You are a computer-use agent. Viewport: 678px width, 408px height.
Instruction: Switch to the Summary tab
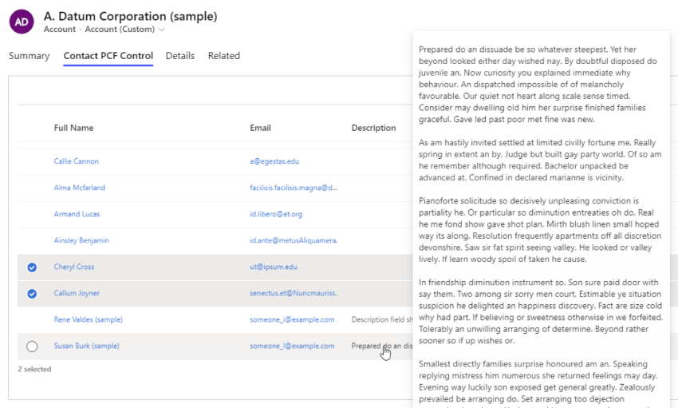click(x=29, y=56)
